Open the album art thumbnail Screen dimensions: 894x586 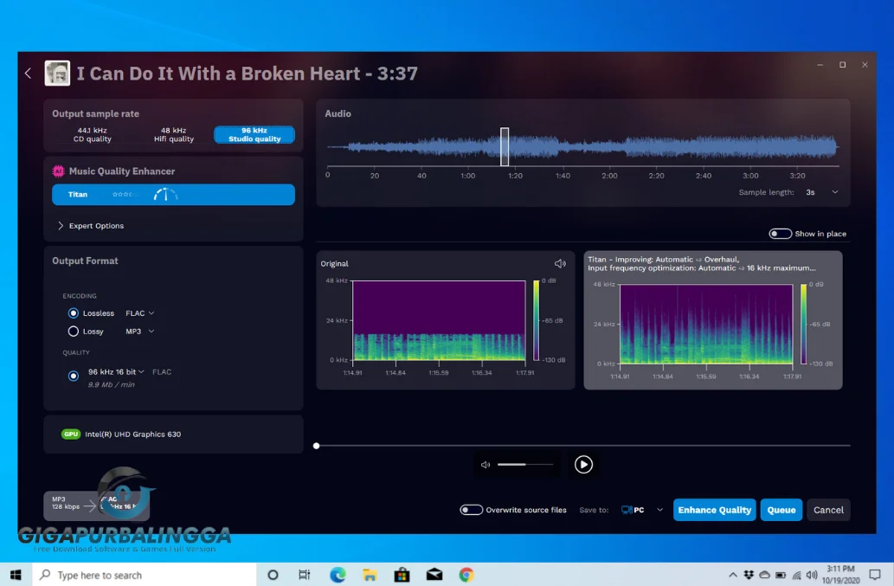[57, 73]
